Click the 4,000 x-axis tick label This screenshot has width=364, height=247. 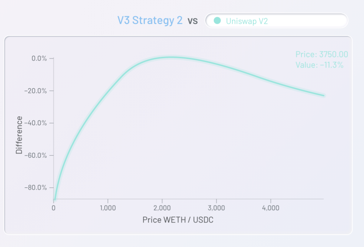271,208
